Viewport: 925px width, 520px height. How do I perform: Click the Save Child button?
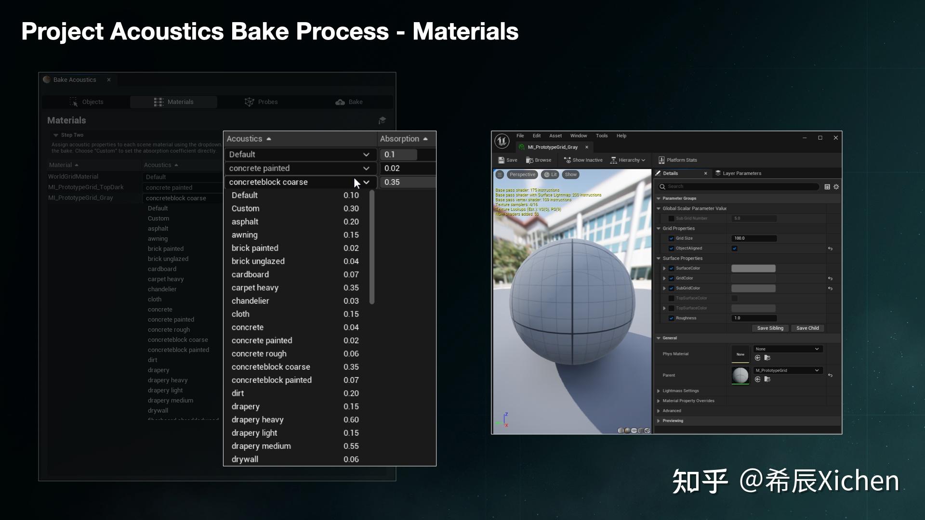pyautogui.click(x=807, y=328)
